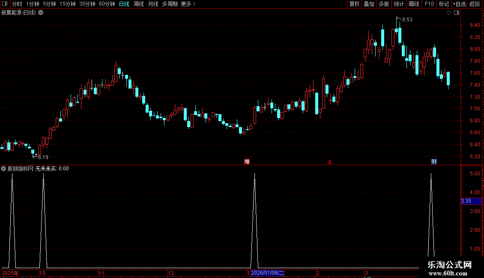Select the 日线 daily chart tab

coord(124,4)
